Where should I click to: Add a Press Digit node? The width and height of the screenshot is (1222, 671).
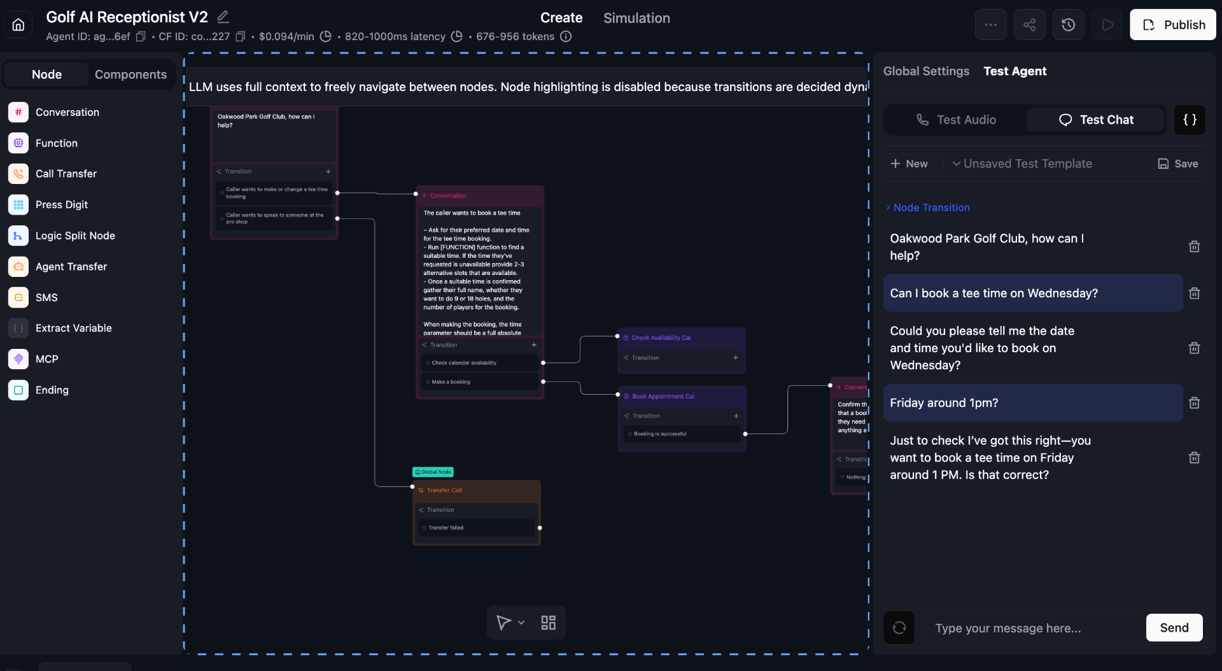pos(61,204)
